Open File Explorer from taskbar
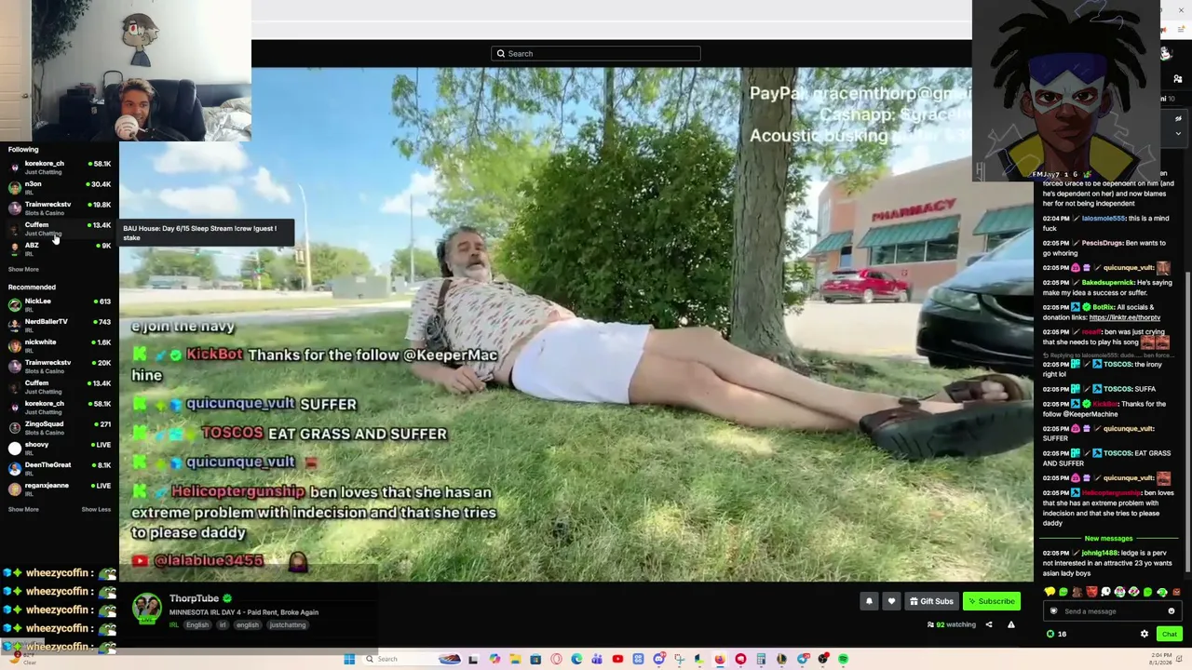The image size is (1192, 670). tap(515, 659)
